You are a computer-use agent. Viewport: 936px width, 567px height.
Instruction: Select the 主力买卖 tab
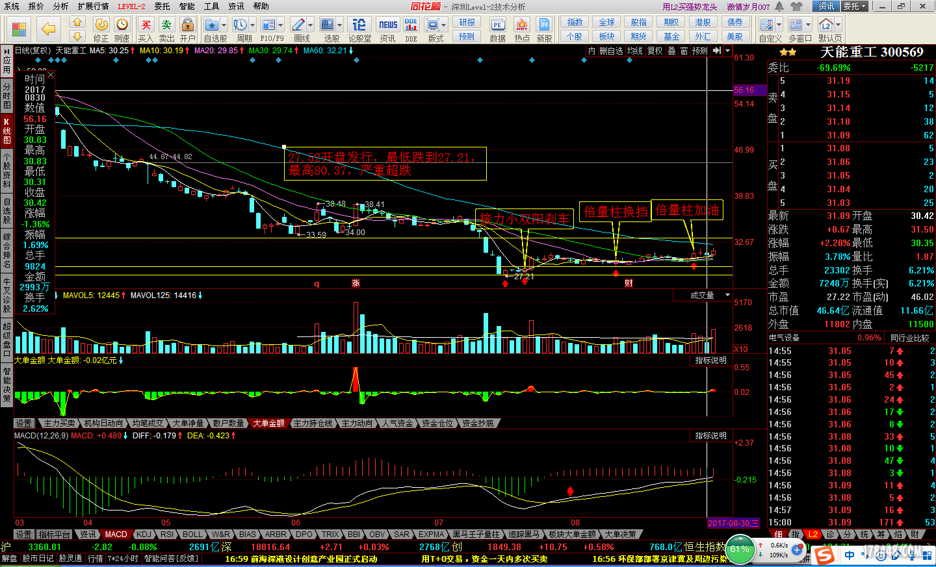point(60,423)
